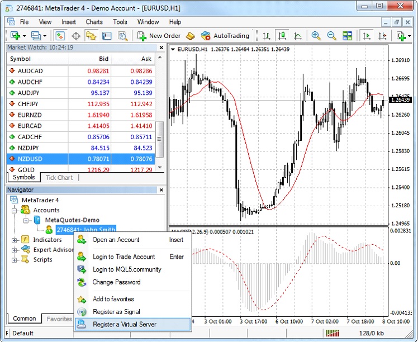This screenshot has height=342, width=418.
Task: Open the Market Watch window icon
Action: (60, 36)
